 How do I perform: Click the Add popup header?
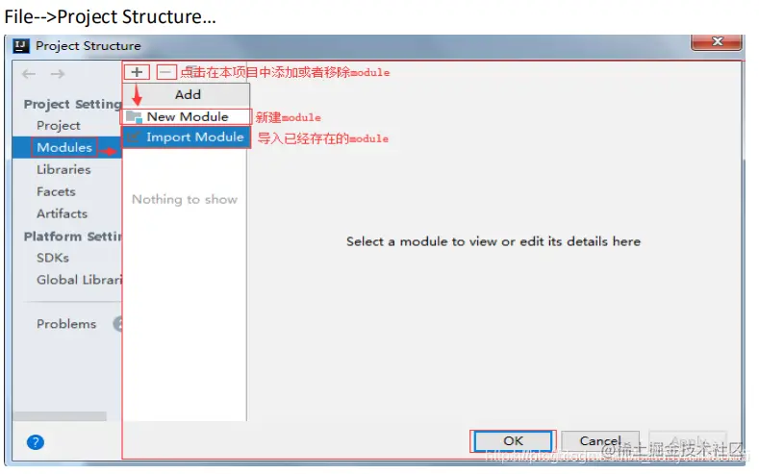pyautogui.click(x=187, y=95)
